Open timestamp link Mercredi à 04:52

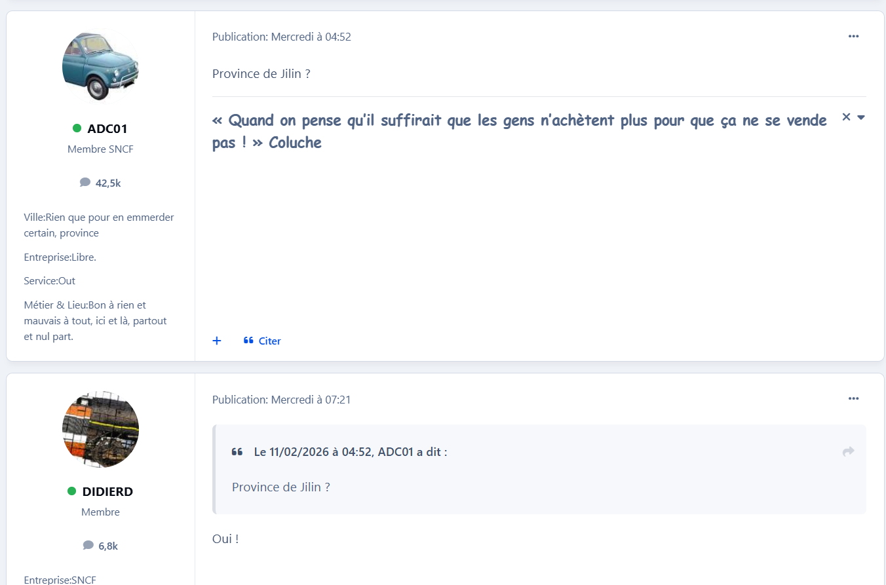pyautogui.click(x=311, y=37)
